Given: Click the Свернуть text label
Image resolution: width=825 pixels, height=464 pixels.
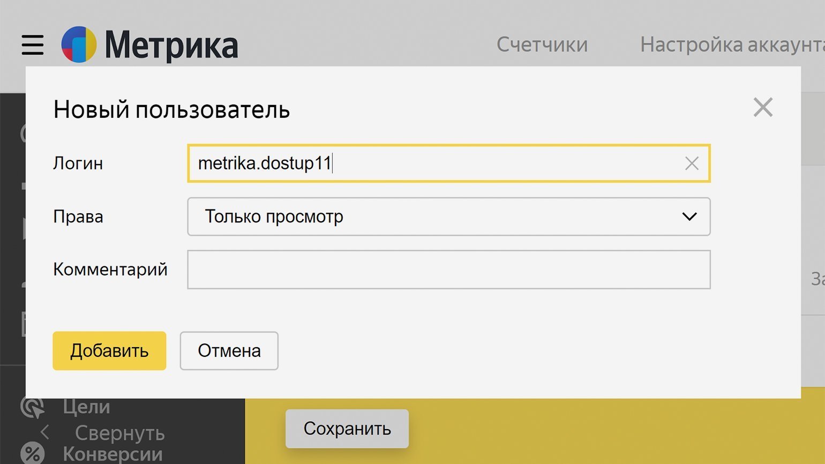Looking at the screenshot, I should point(119,432).
